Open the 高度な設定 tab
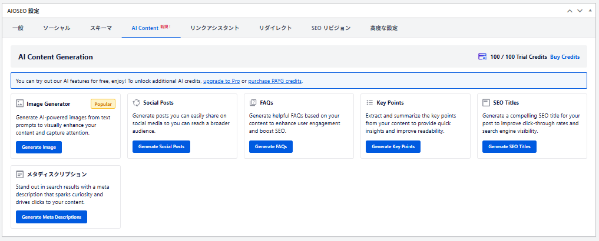Image resolution: width=599 pixels, height=241 pixels. [383, 28]
